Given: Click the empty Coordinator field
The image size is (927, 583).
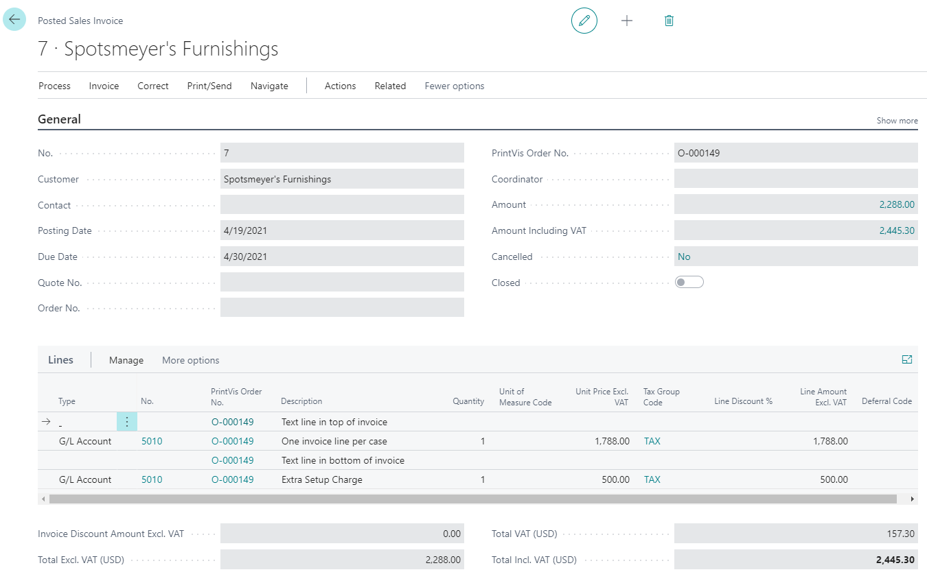Looking at the screenshot, I should coord(796,179).
